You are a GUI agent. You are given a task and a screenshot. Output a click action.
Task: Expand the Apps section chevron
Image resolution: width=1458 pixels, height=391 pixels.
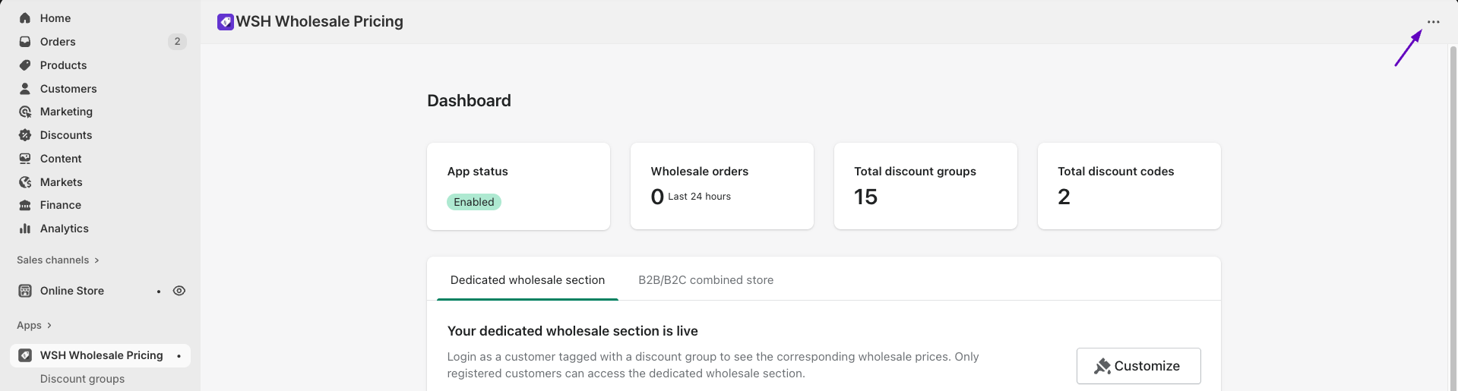(49, 326)
